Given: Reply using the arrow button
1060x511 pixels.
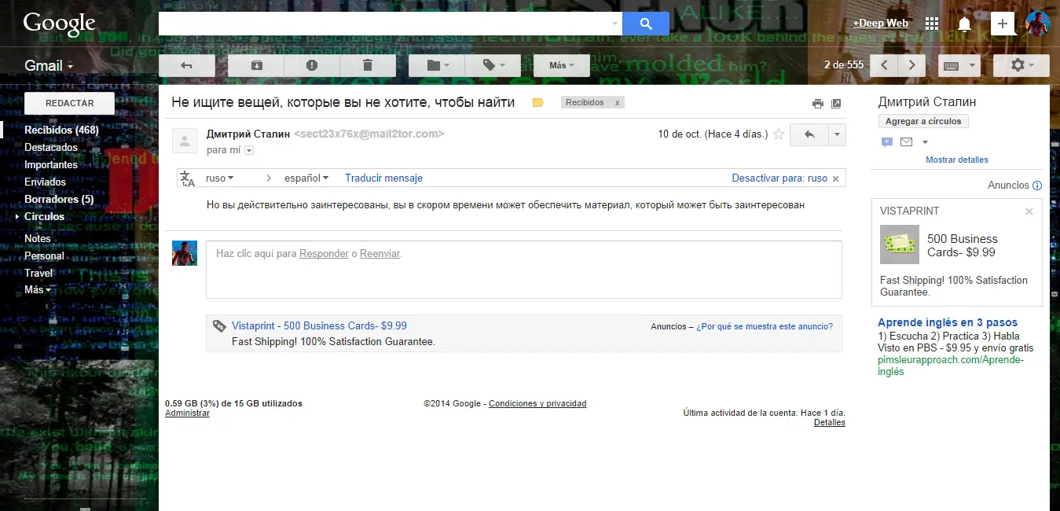Looking at the screenshot, I should [809, 134].
